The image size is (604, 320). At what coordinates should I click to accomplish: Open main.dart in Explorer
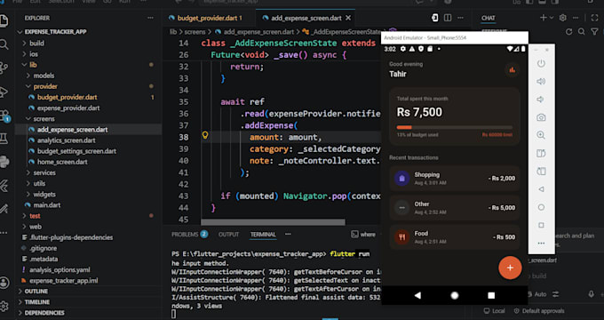(x=46, y=205)
